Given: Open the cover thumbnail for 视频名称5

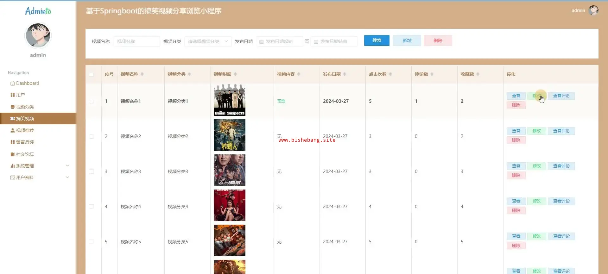Looking at the screenshot, I should click(230, 240).
